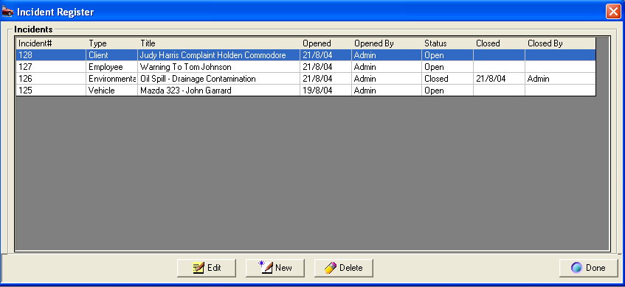
Task: Select the Oil Spill - Drainage Contamination row
Action: [x=305, y=79]
